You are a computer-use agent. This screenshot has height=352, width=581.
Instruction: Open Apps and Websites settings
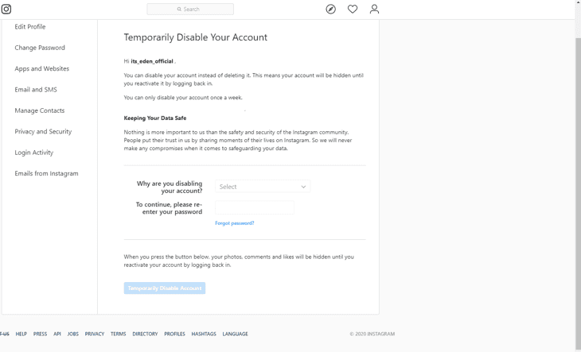[42, 69]
